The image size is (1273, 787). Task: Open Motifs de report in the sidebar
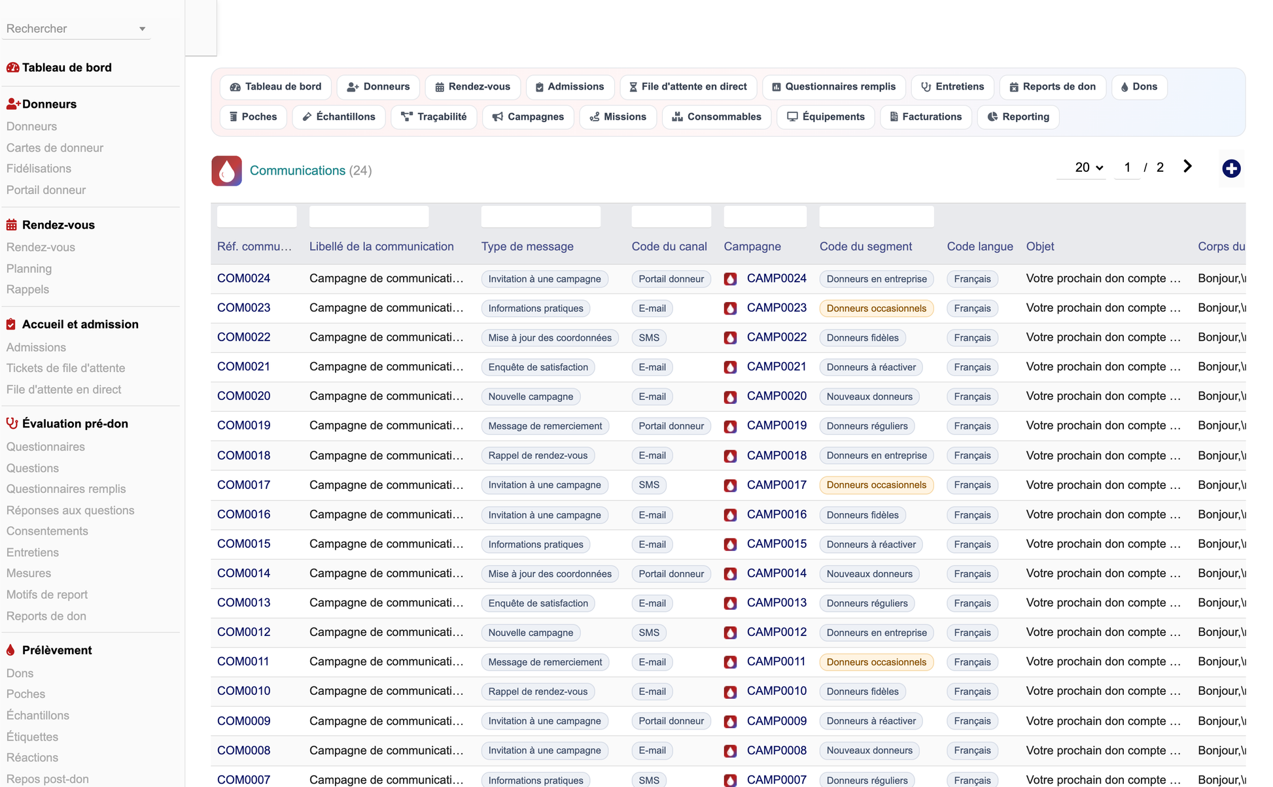click(x=47, y=595)
